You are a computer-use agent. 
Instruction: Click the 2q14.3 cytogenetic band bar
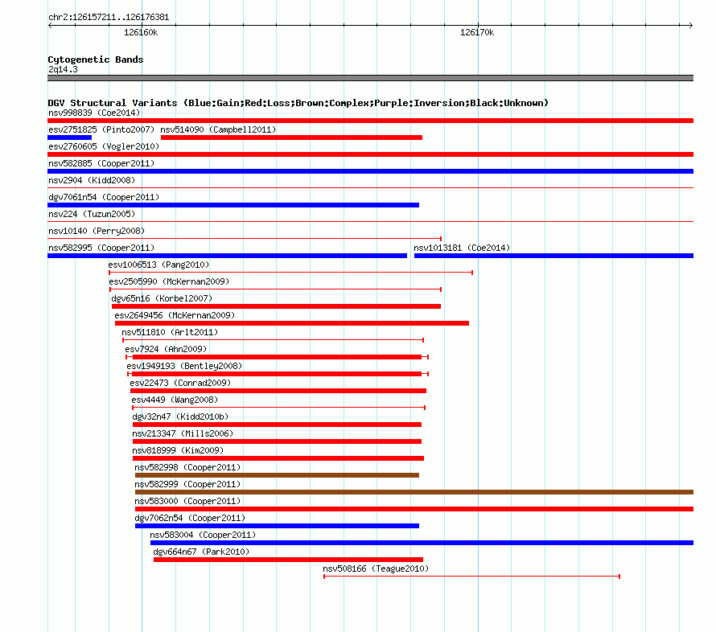tap(370, 78)
